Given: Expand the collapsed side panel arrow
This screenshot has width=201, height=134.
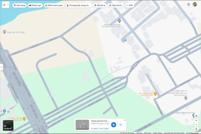Looking at the screenshot, I should click(1, 67).
